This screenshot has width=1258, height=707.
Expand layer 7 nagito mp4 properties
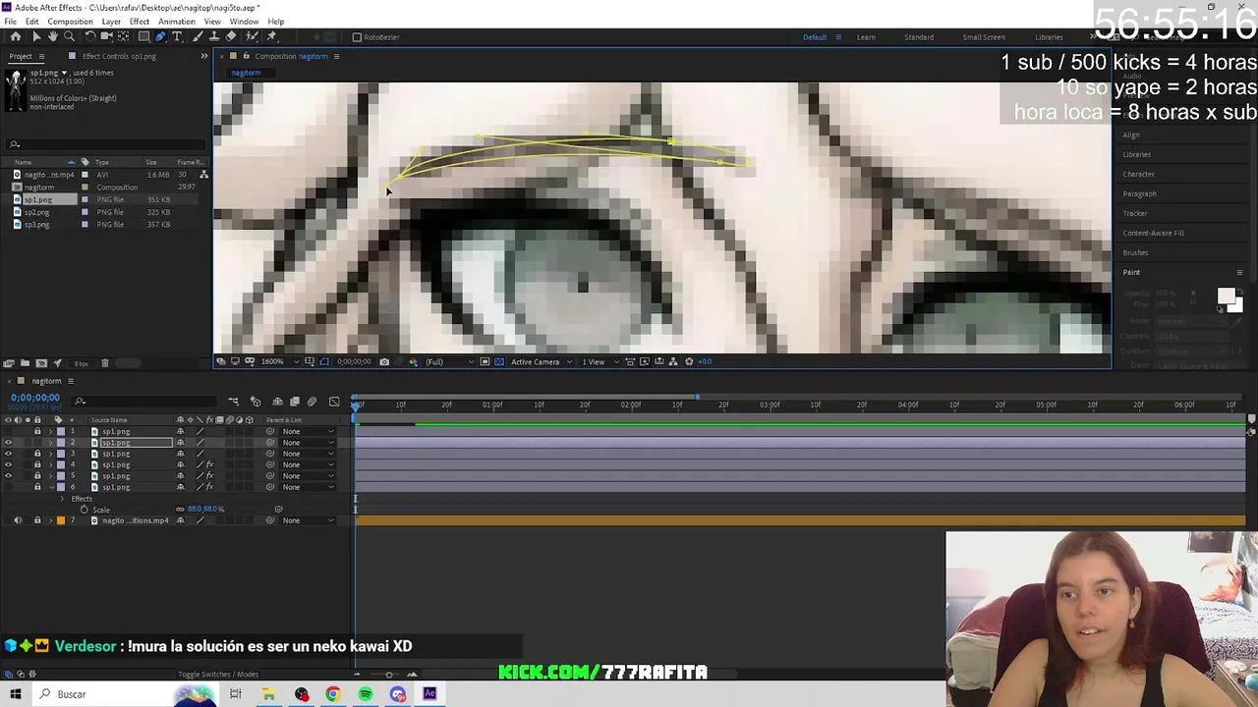[x=50, y=520]
